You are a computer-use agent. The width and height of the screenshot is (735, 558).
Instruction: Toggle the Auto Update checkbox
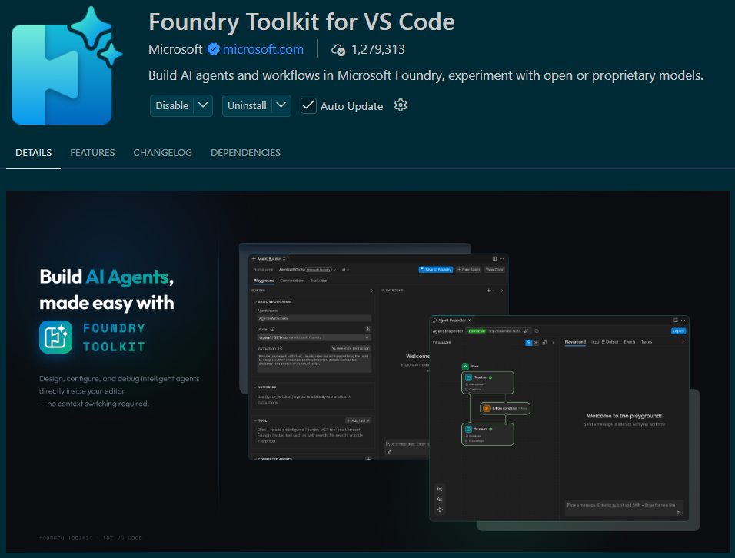(308, 106)
